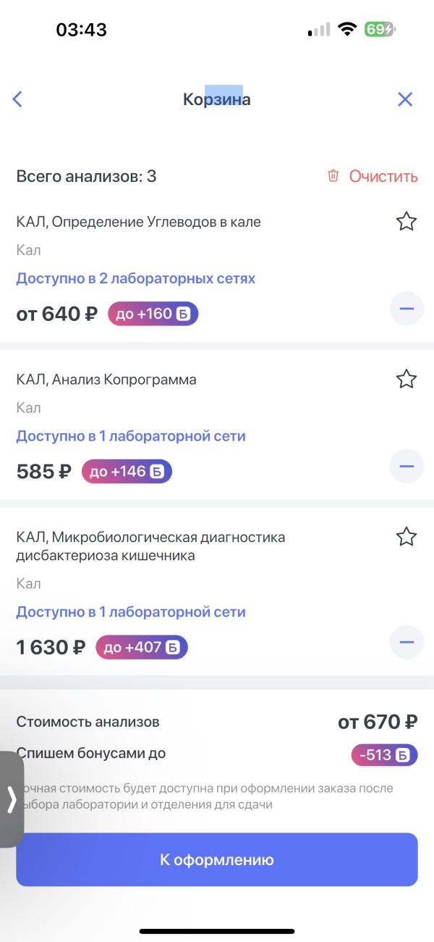Open the Микробиологическая диагностика дисбактериоза item

(x=150, y=546)
